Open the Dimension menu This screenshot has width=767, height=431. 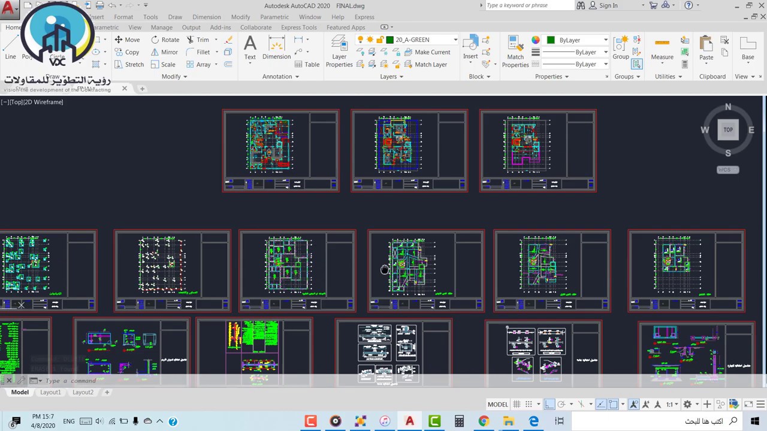point(206,17)
